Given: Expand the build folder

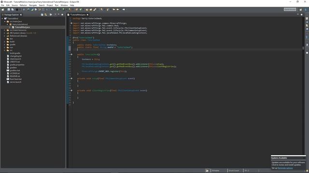Looking at the screenshot, I should coord(5,42).
